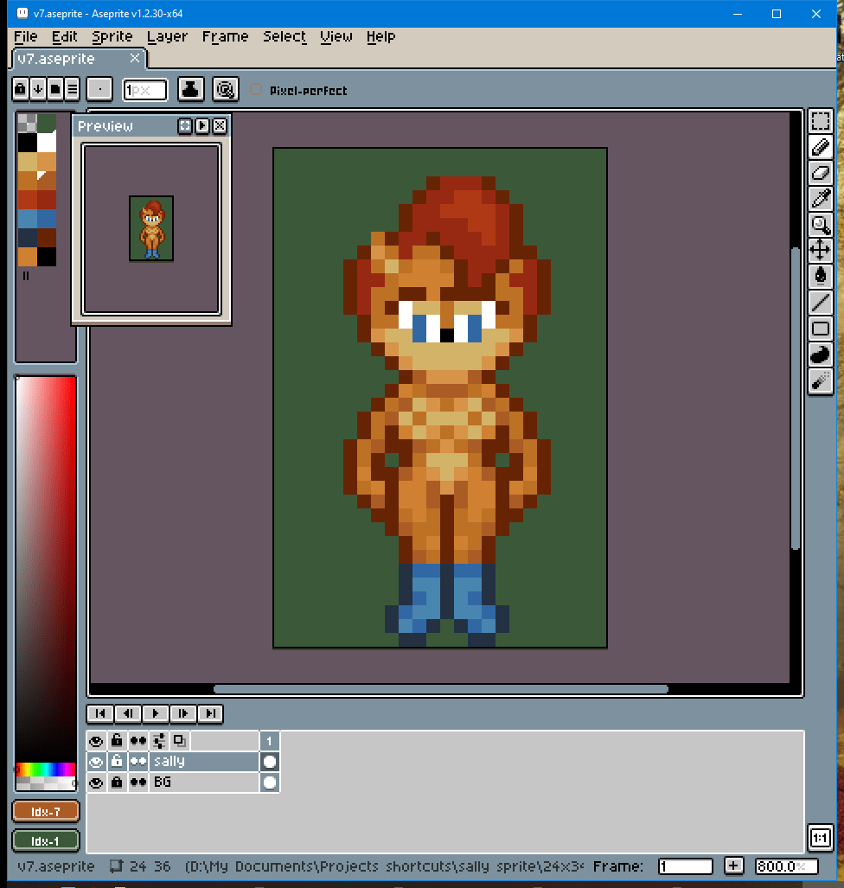Pick the light blue palette swatch
Screen dimensions: 844x888
coord(28,218)
